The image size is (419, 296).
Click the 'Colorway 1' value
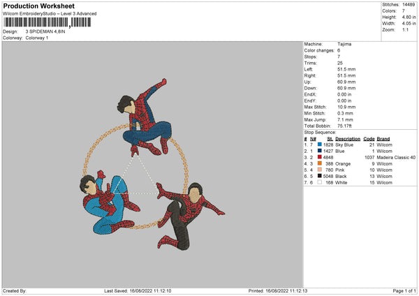tap(37, 38)
